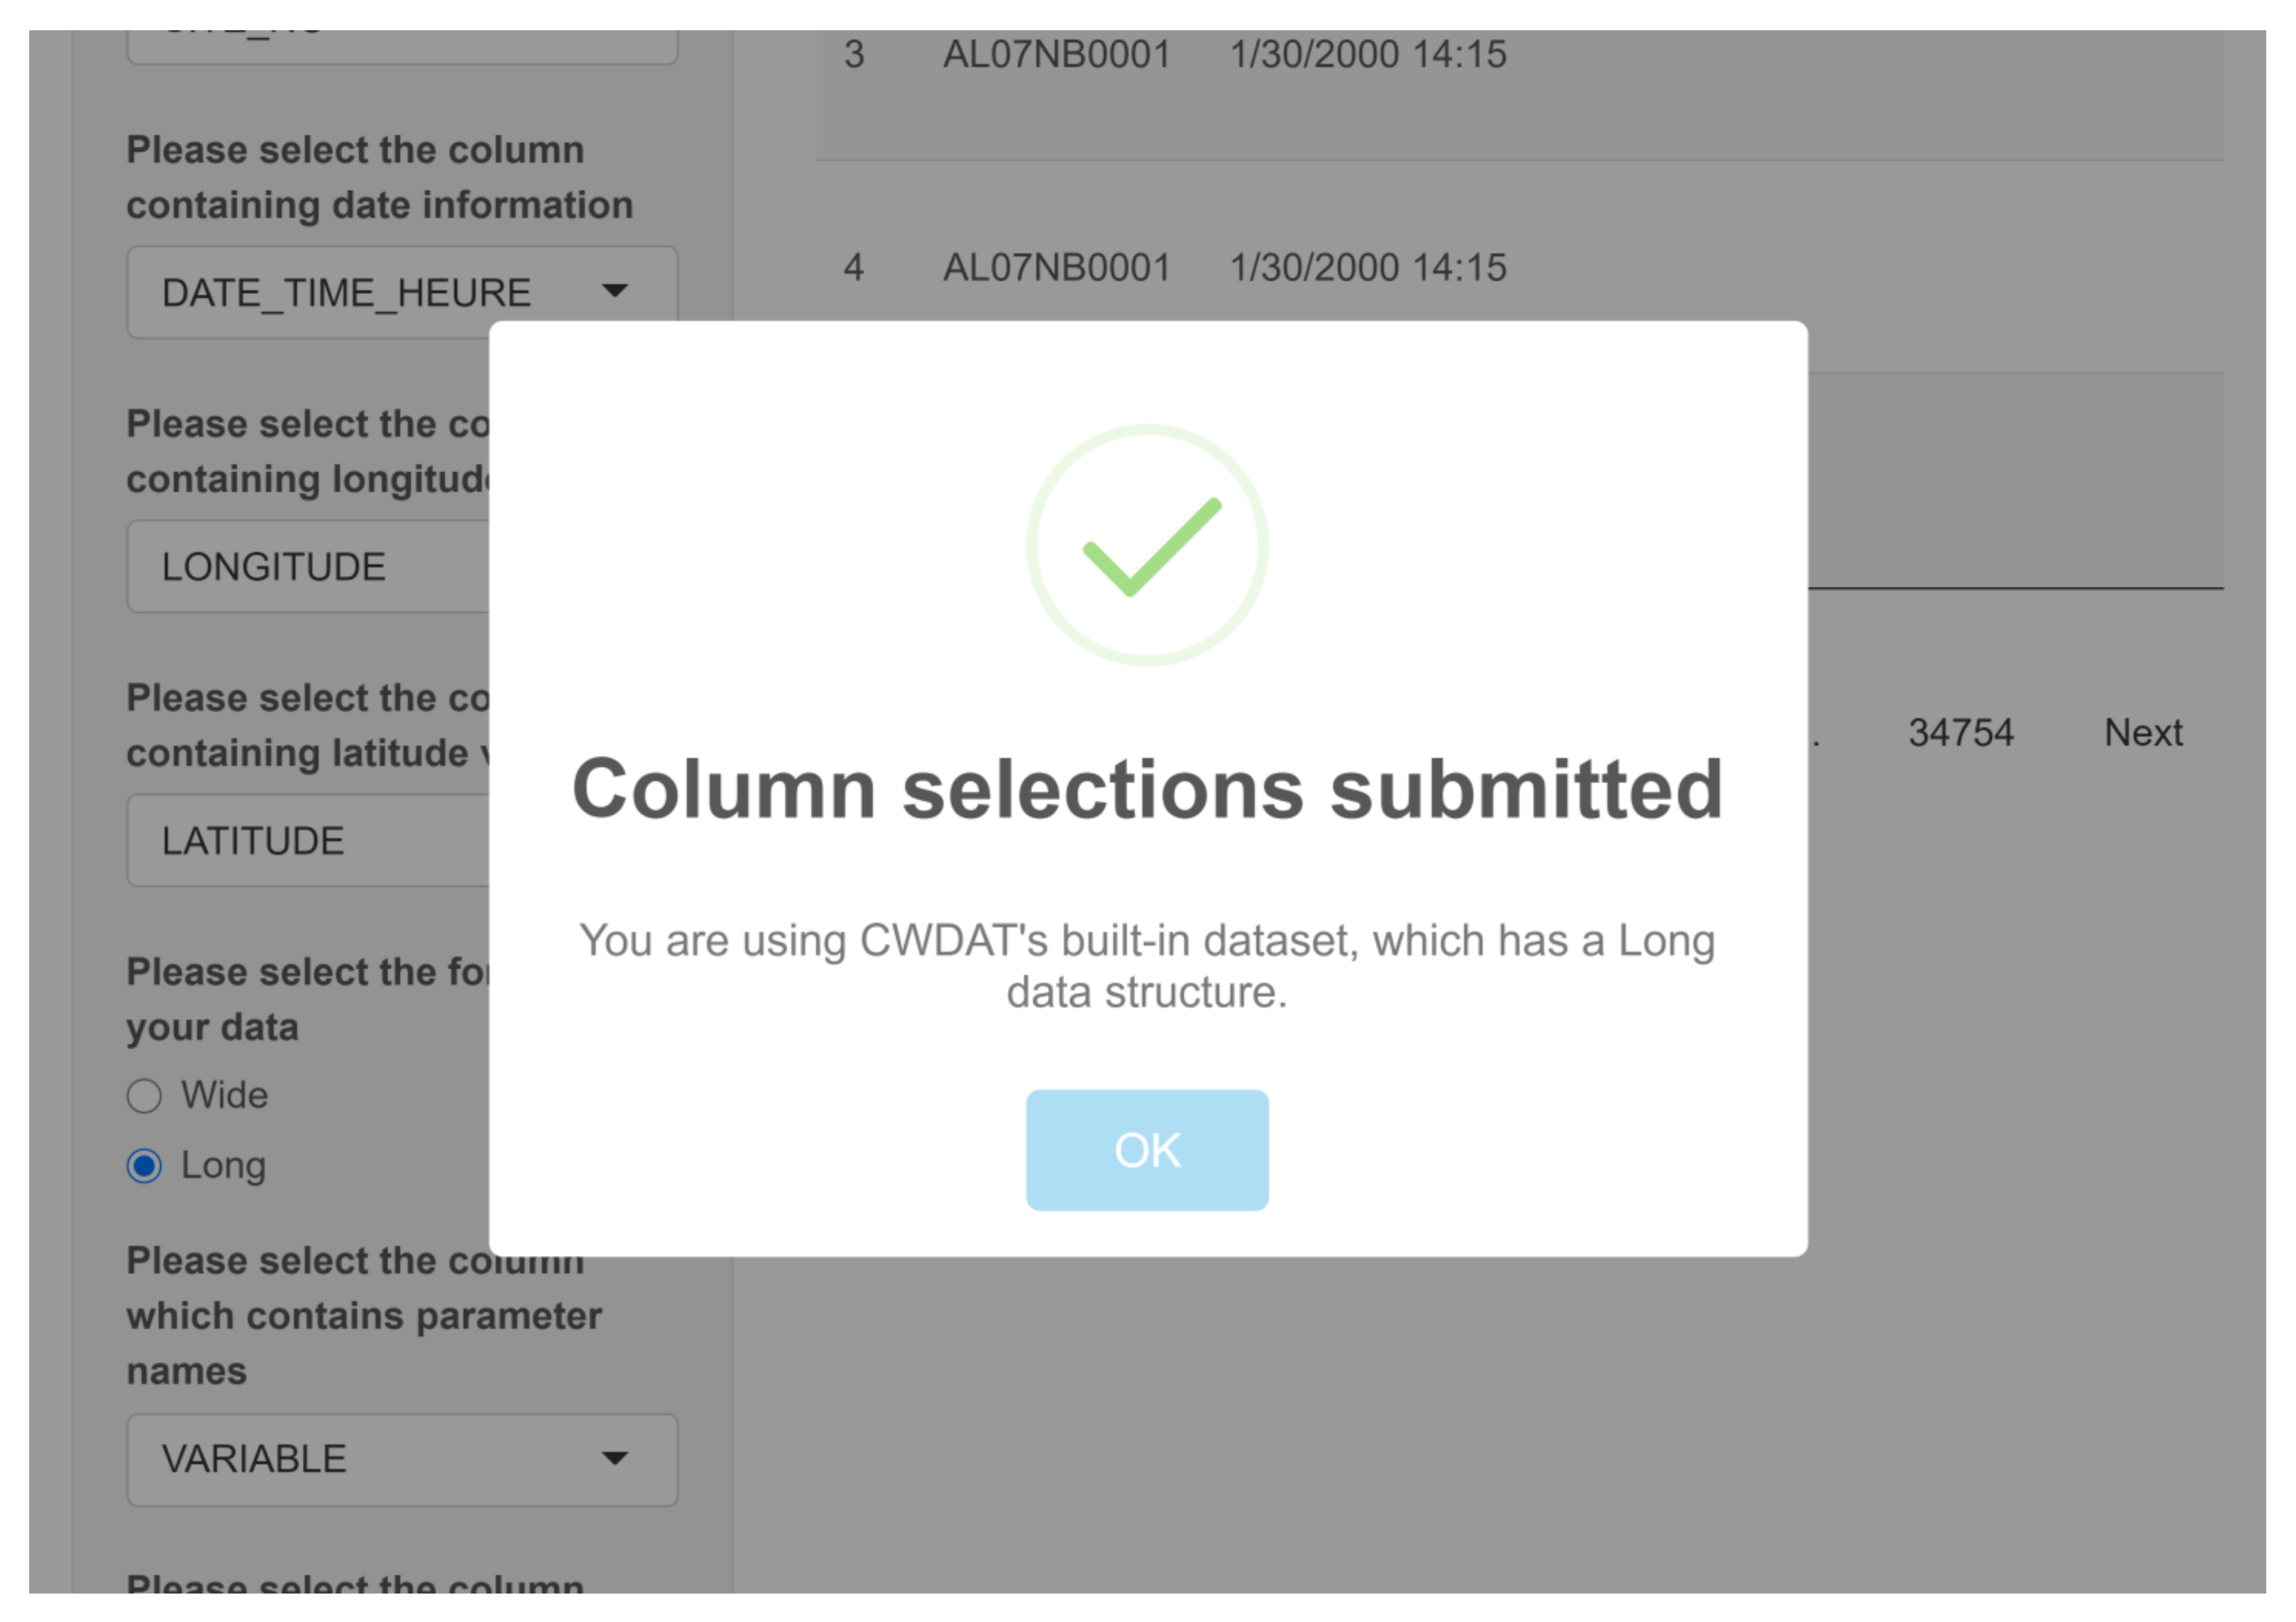Click the AL07NB0001 cell in row 4
Image resolution: width=2296 pixels, height=1622 pixels.
(1056, 268)
